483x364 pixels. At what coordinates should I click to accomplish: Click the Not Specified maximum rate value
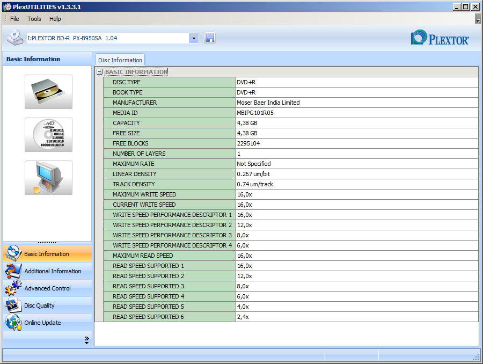click(253, 164)
